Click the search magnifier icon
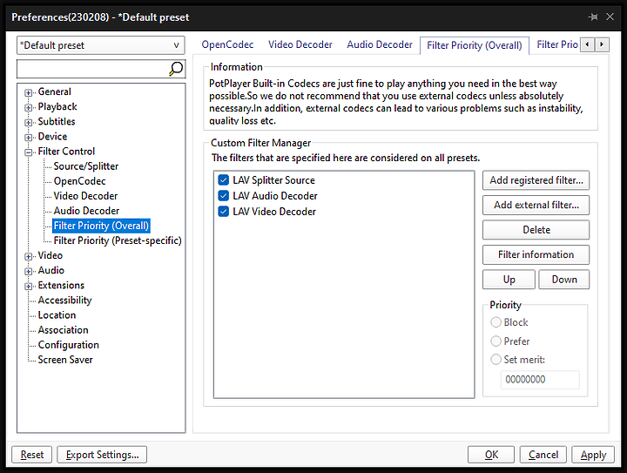The image size is (627, 473). pyautogui.click(x=176, y=69)
